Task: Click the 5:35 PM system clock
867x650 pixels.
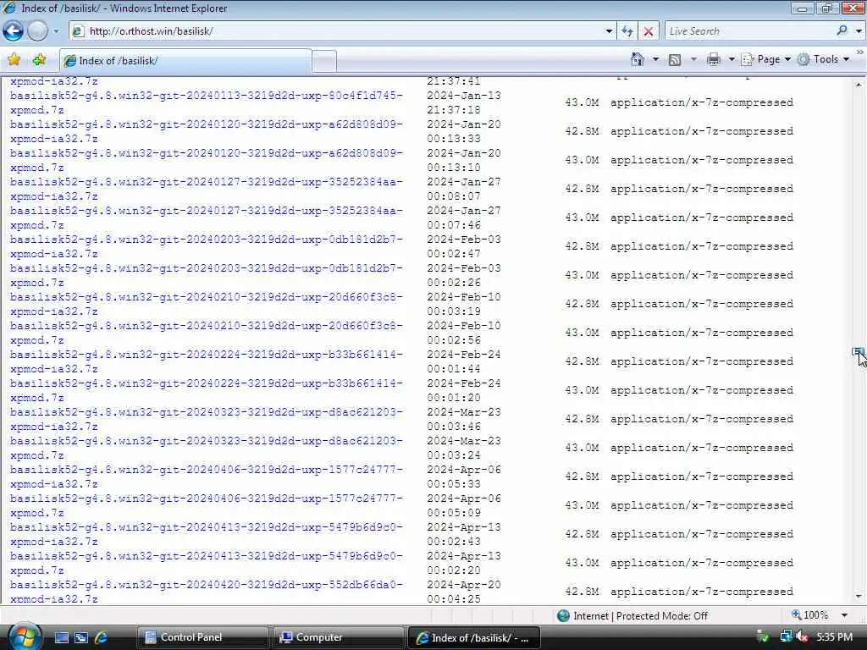Action: pyautogui.click(x=834, y=637)
